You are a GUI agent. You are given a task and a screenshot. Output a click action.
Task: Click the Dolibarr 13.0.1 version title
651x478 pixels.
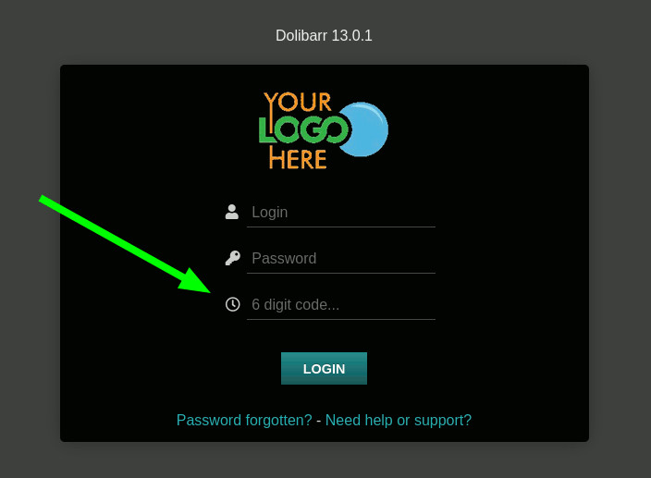(324, 35)
